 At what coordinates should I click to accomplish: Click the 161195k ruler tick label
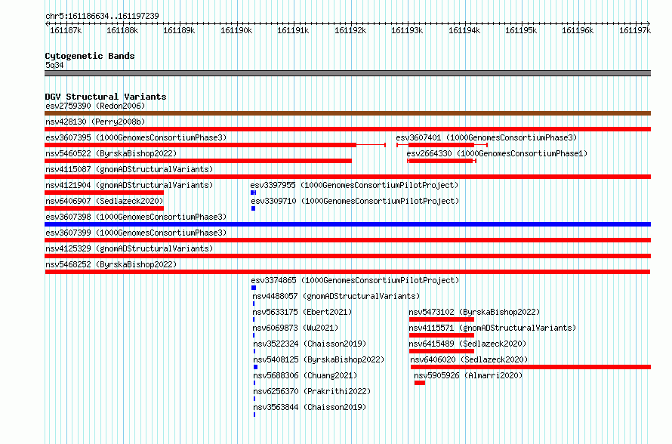pos(521,30)
